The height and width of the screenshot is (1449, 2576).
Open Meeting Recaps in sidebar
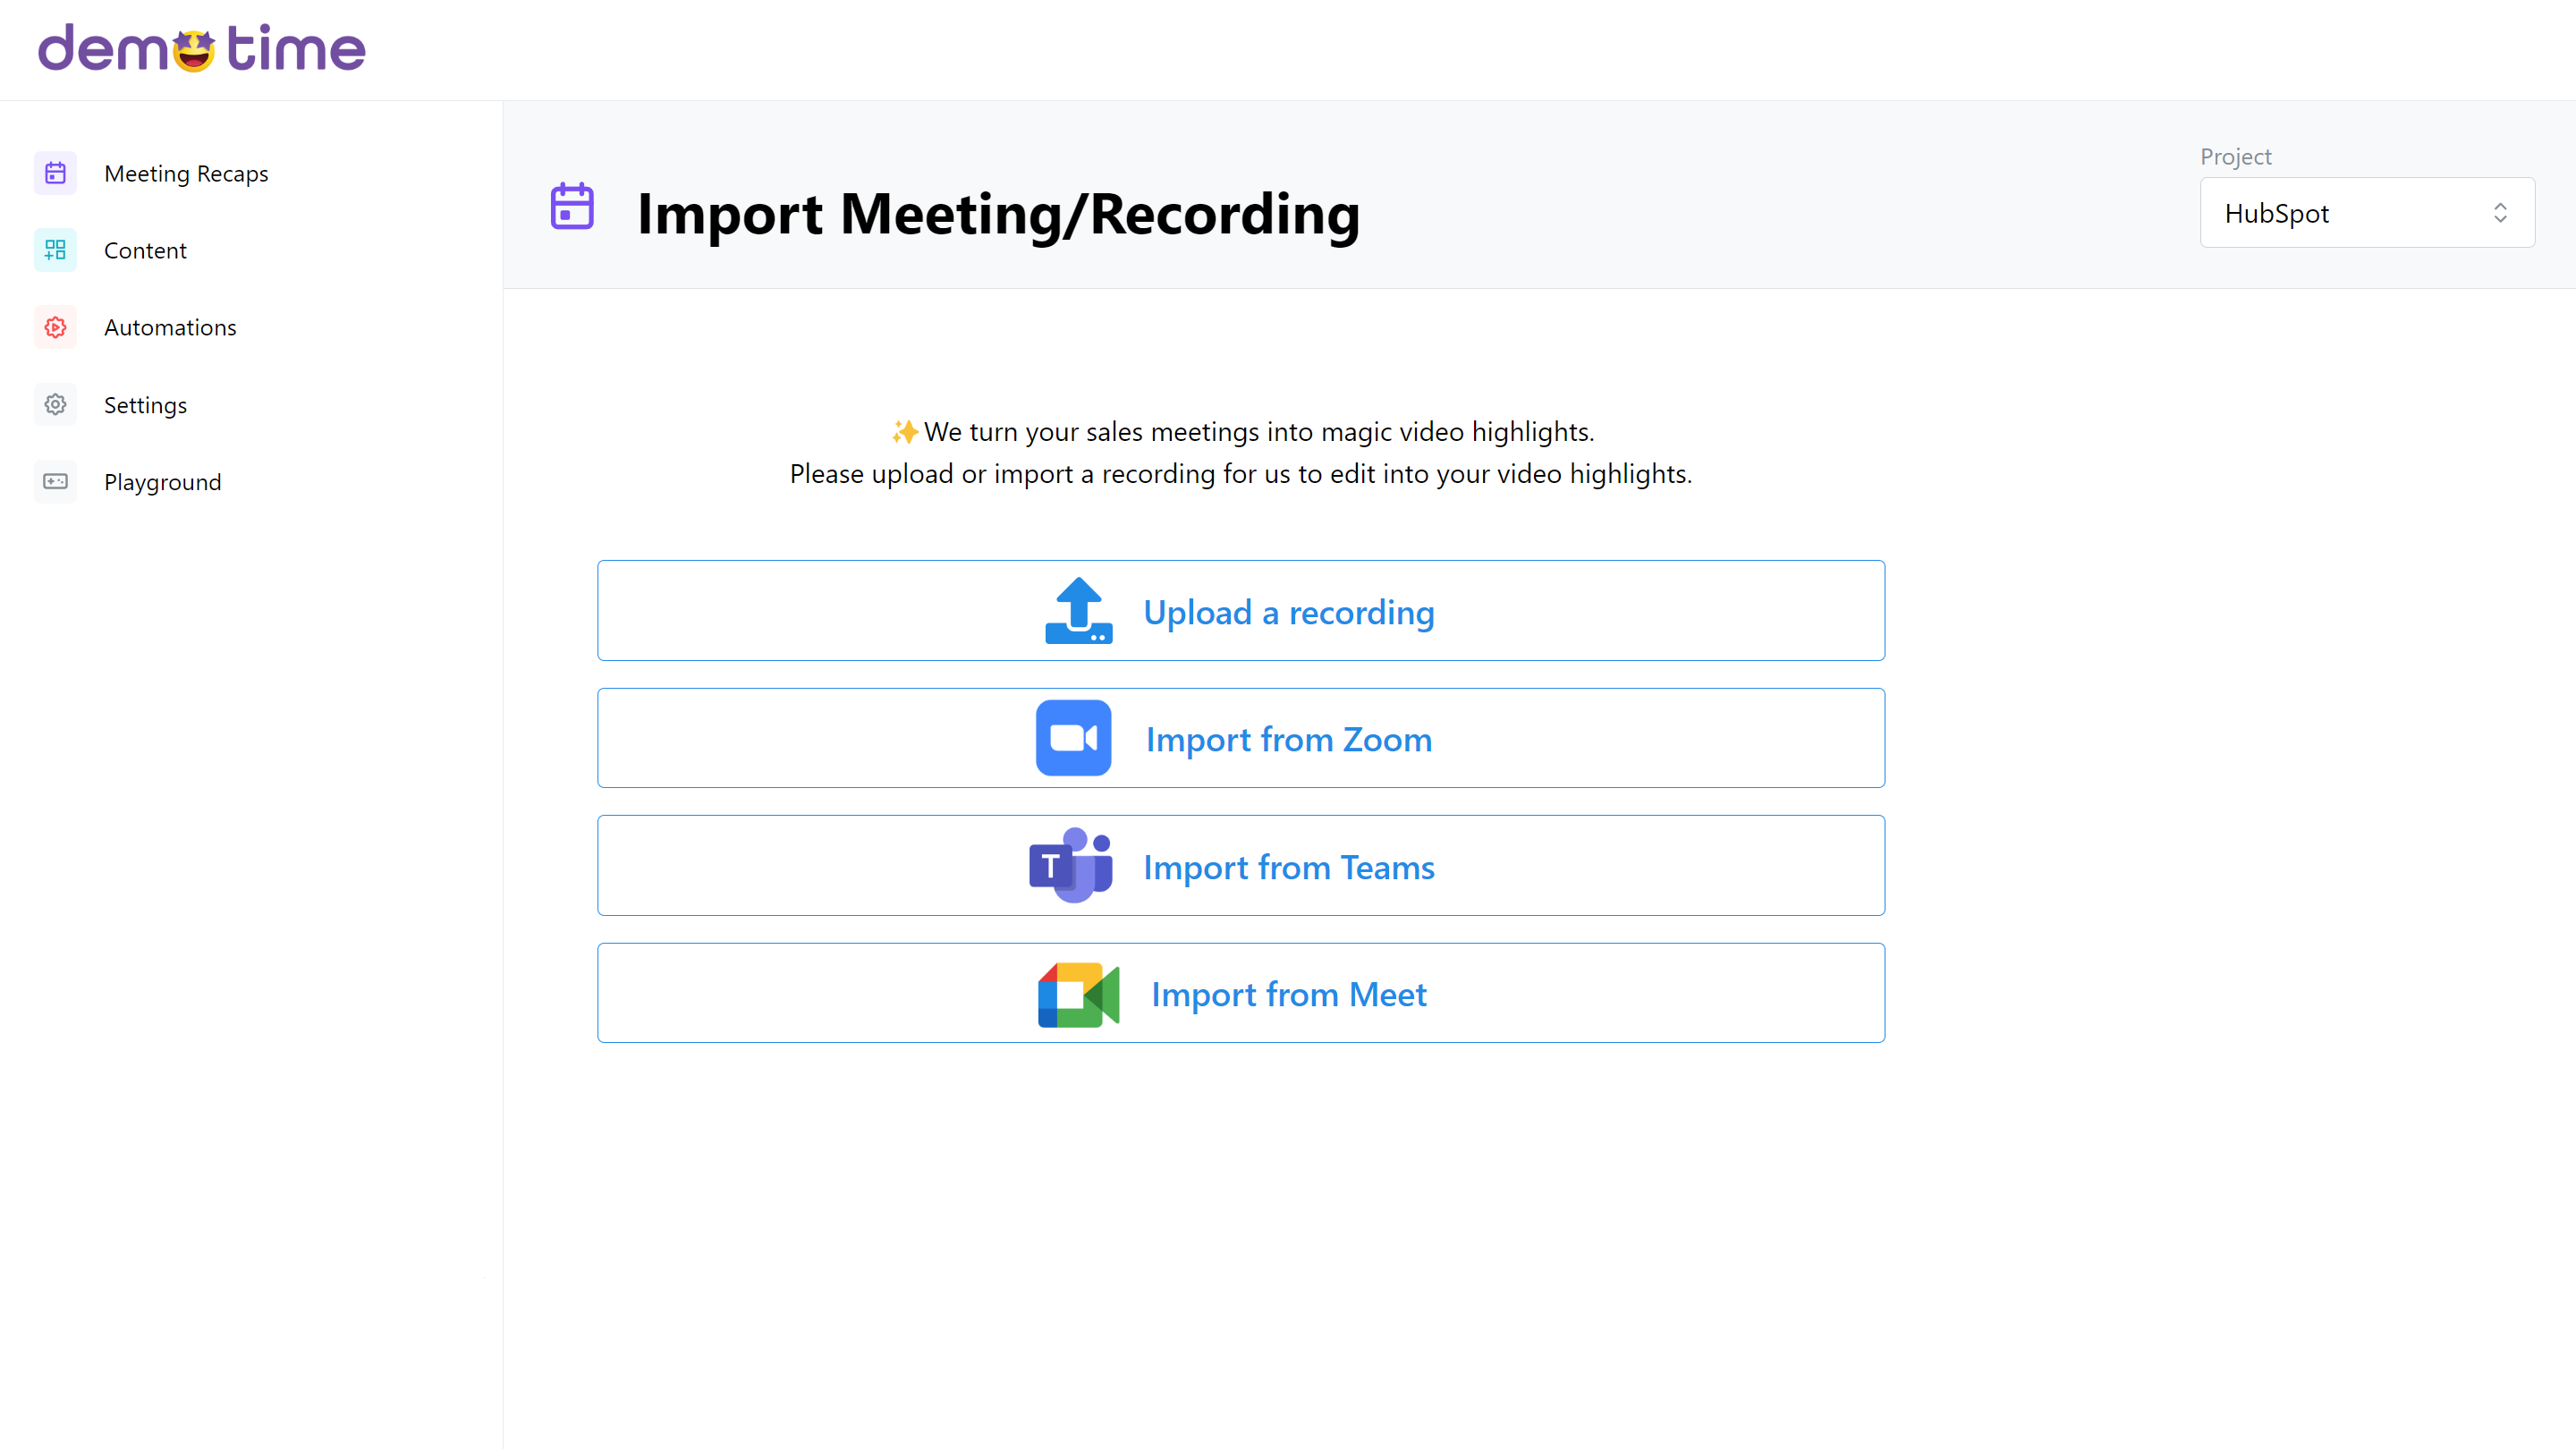tap(186, 174)
